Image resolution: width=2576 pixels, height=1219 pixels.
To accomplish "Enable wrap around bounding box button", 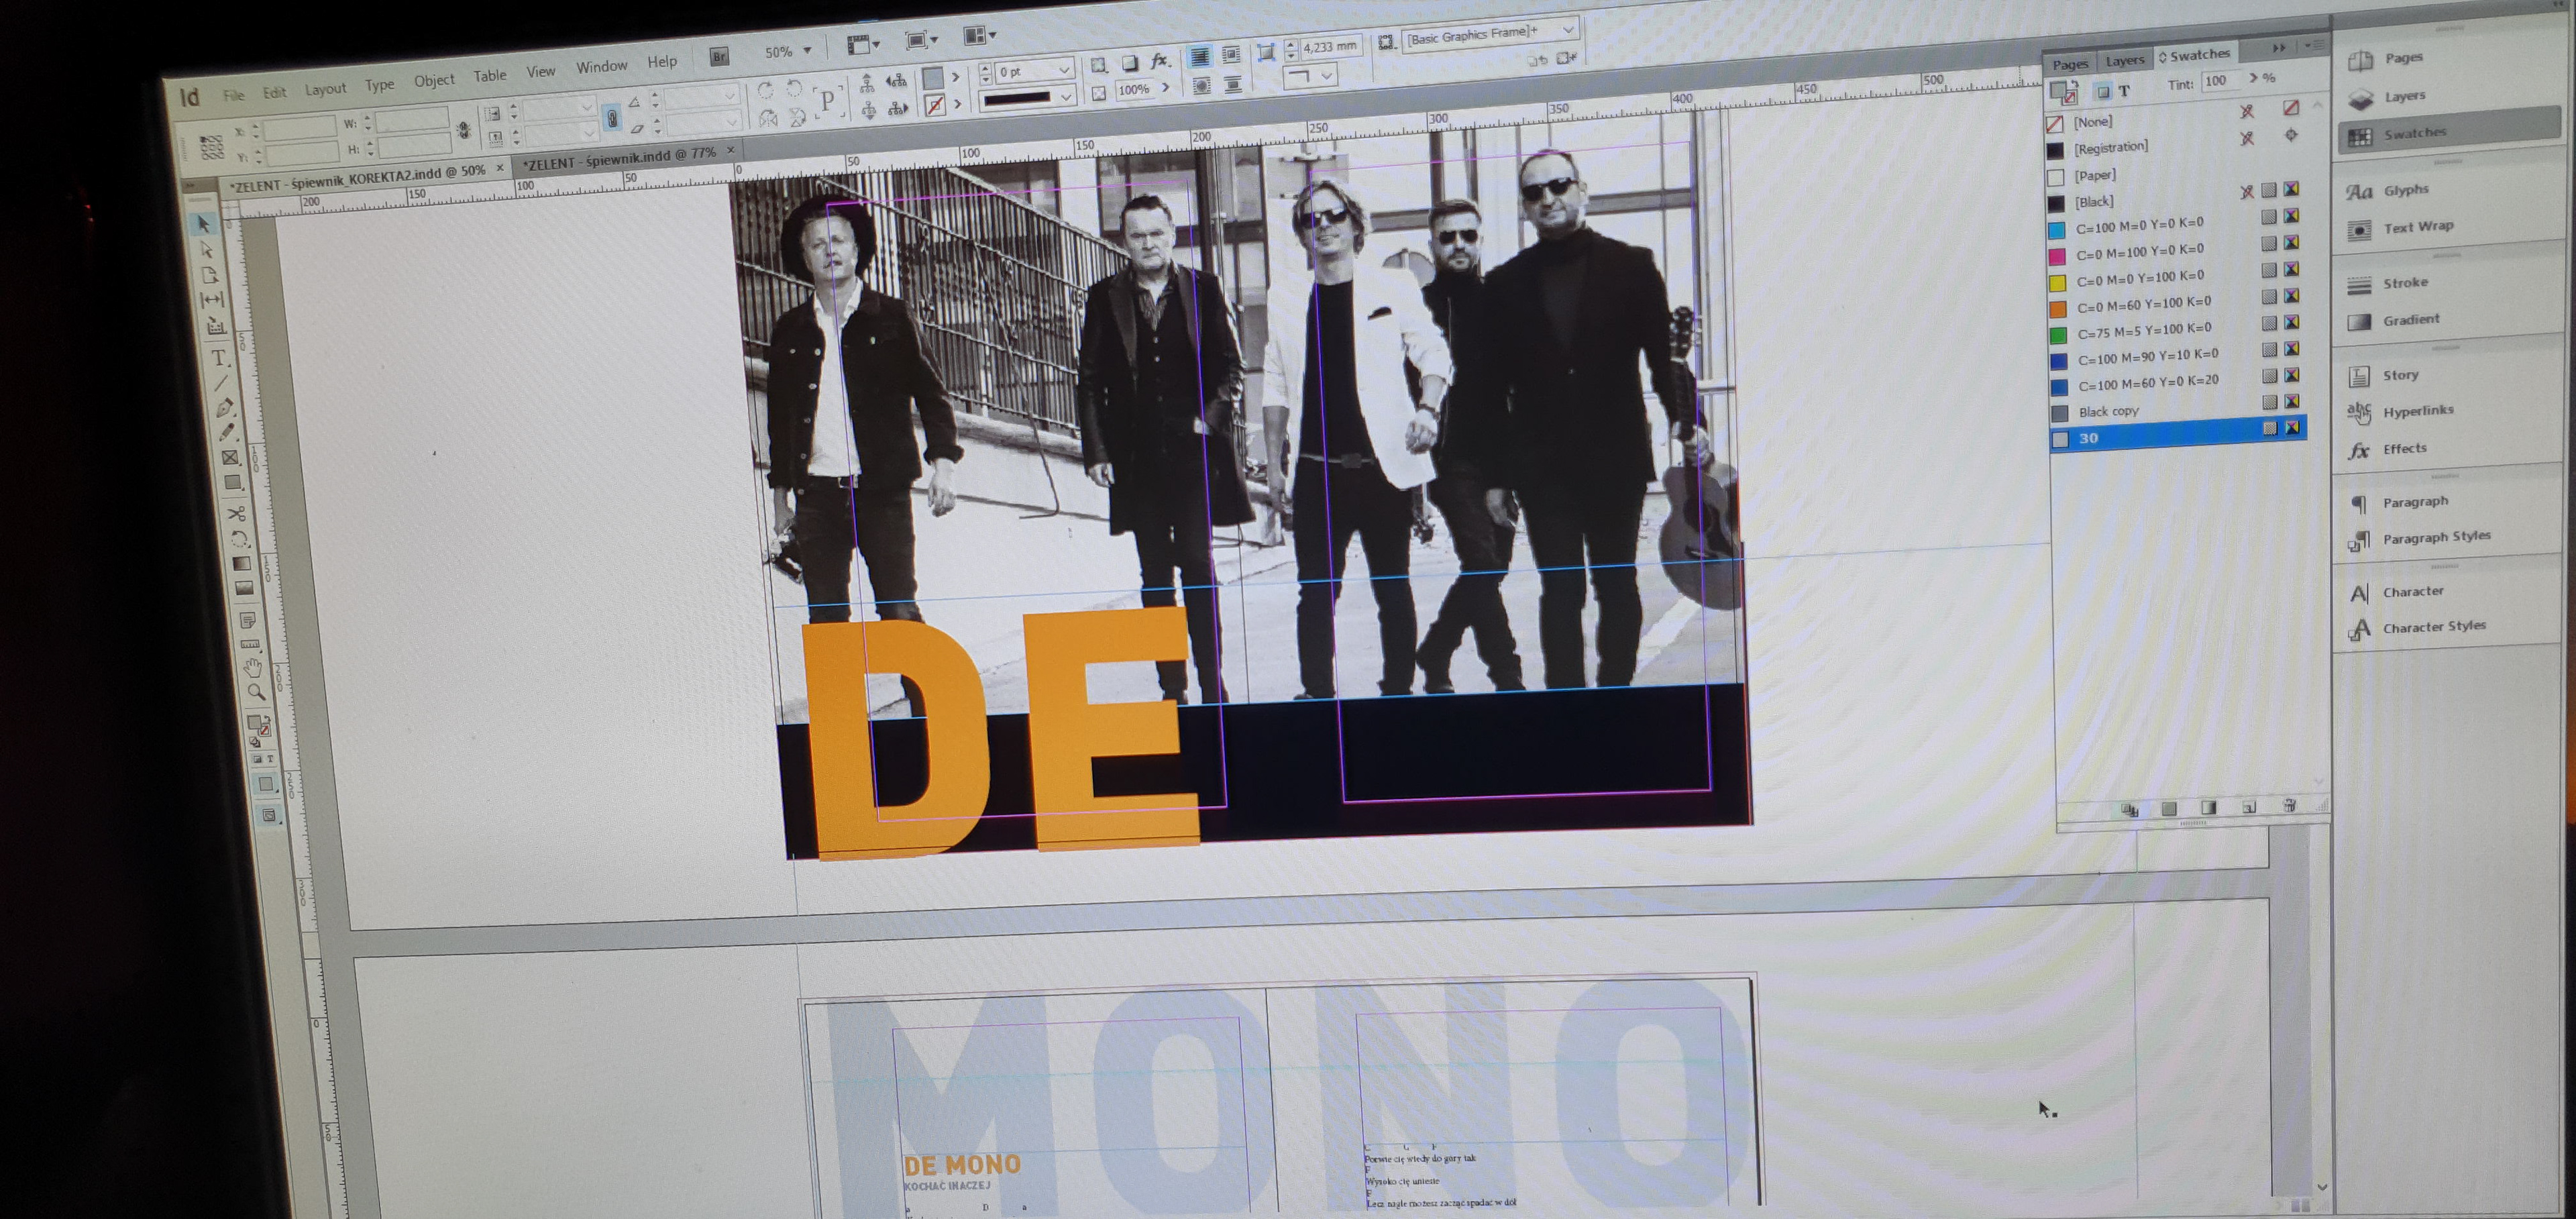I will 1231,55.
